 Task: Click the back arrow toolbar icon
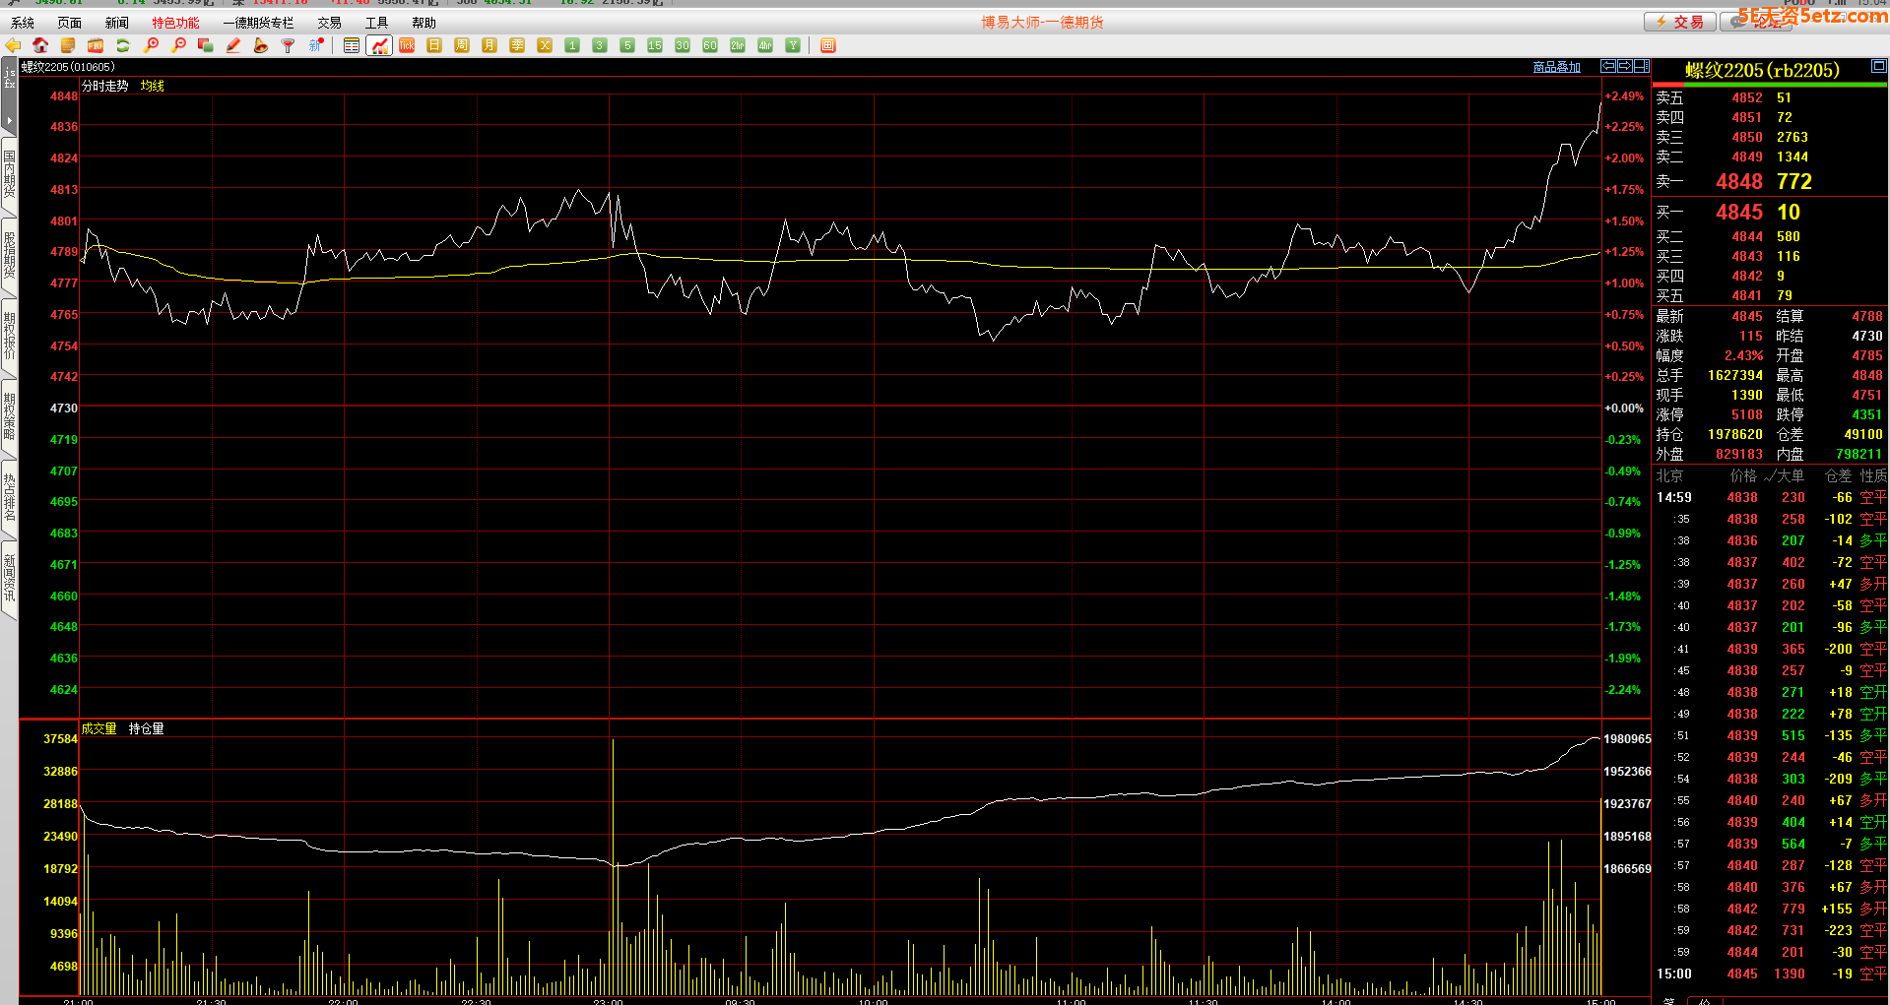pyautogui.click(x=13, y=45)
